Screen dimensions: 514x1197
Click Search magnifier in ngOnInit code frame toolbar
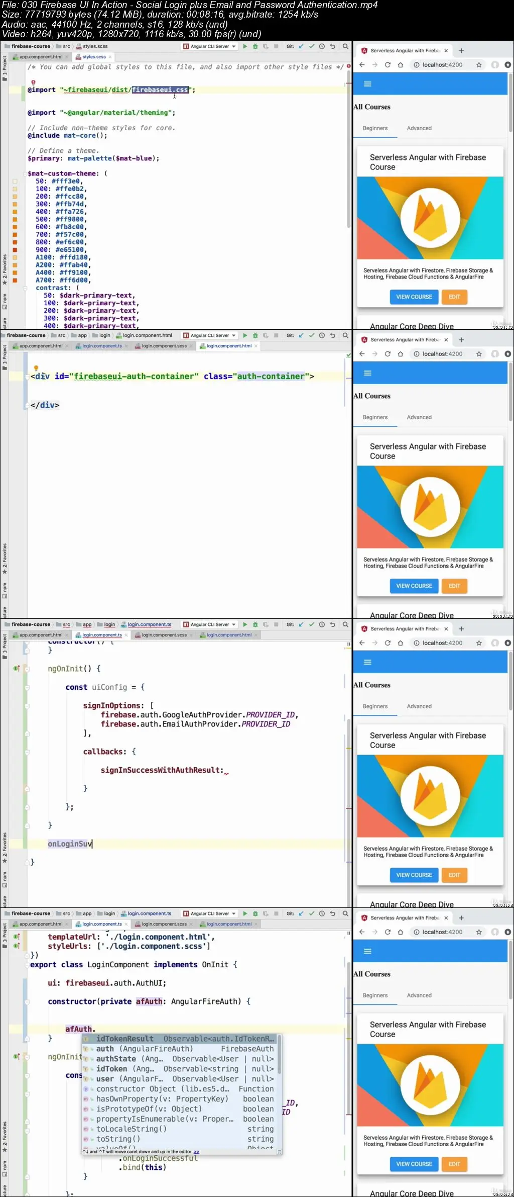(345, 624)
